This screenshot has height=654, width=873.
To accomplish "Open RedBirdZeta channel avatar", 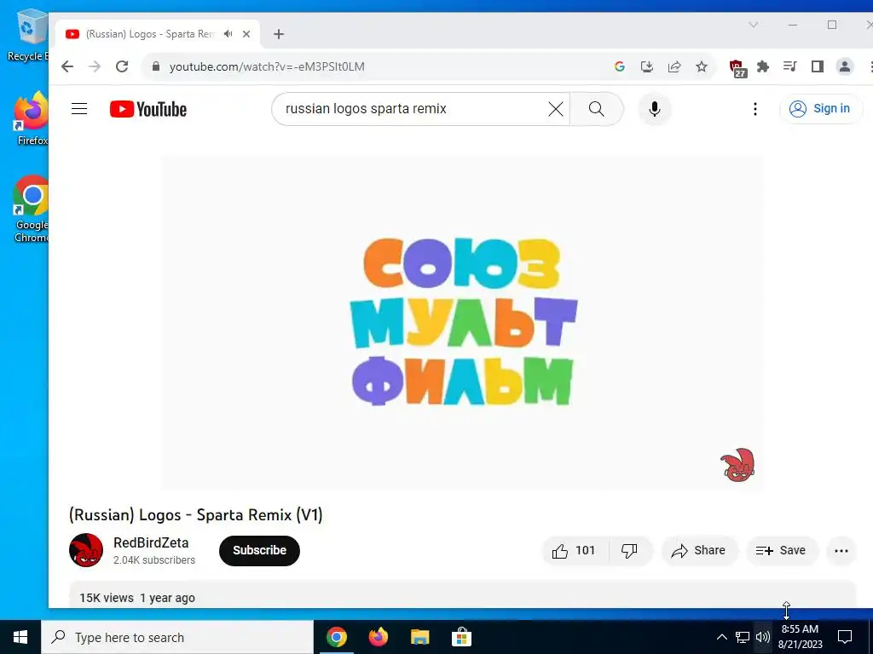I will pos(86,550).
